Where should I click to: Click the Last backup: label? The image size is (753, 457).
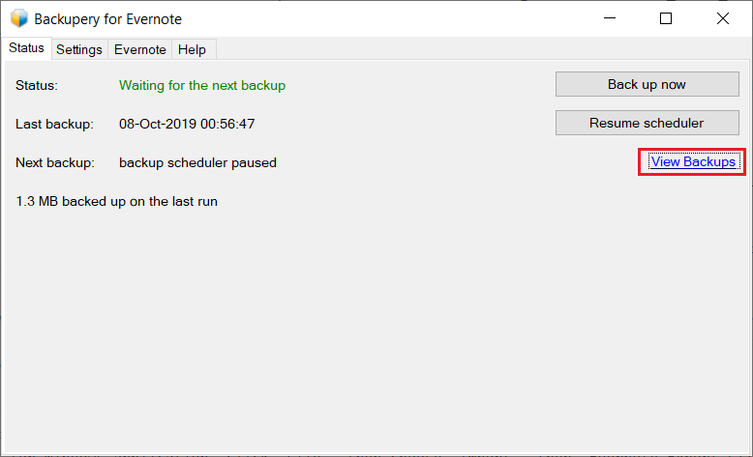55,125
